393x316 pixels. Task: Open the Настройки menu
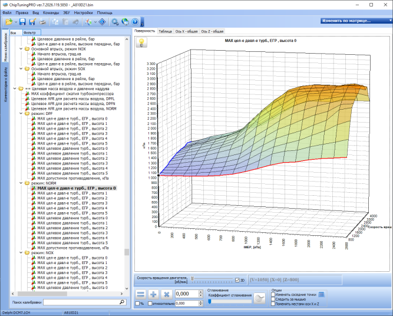point(83,12)
